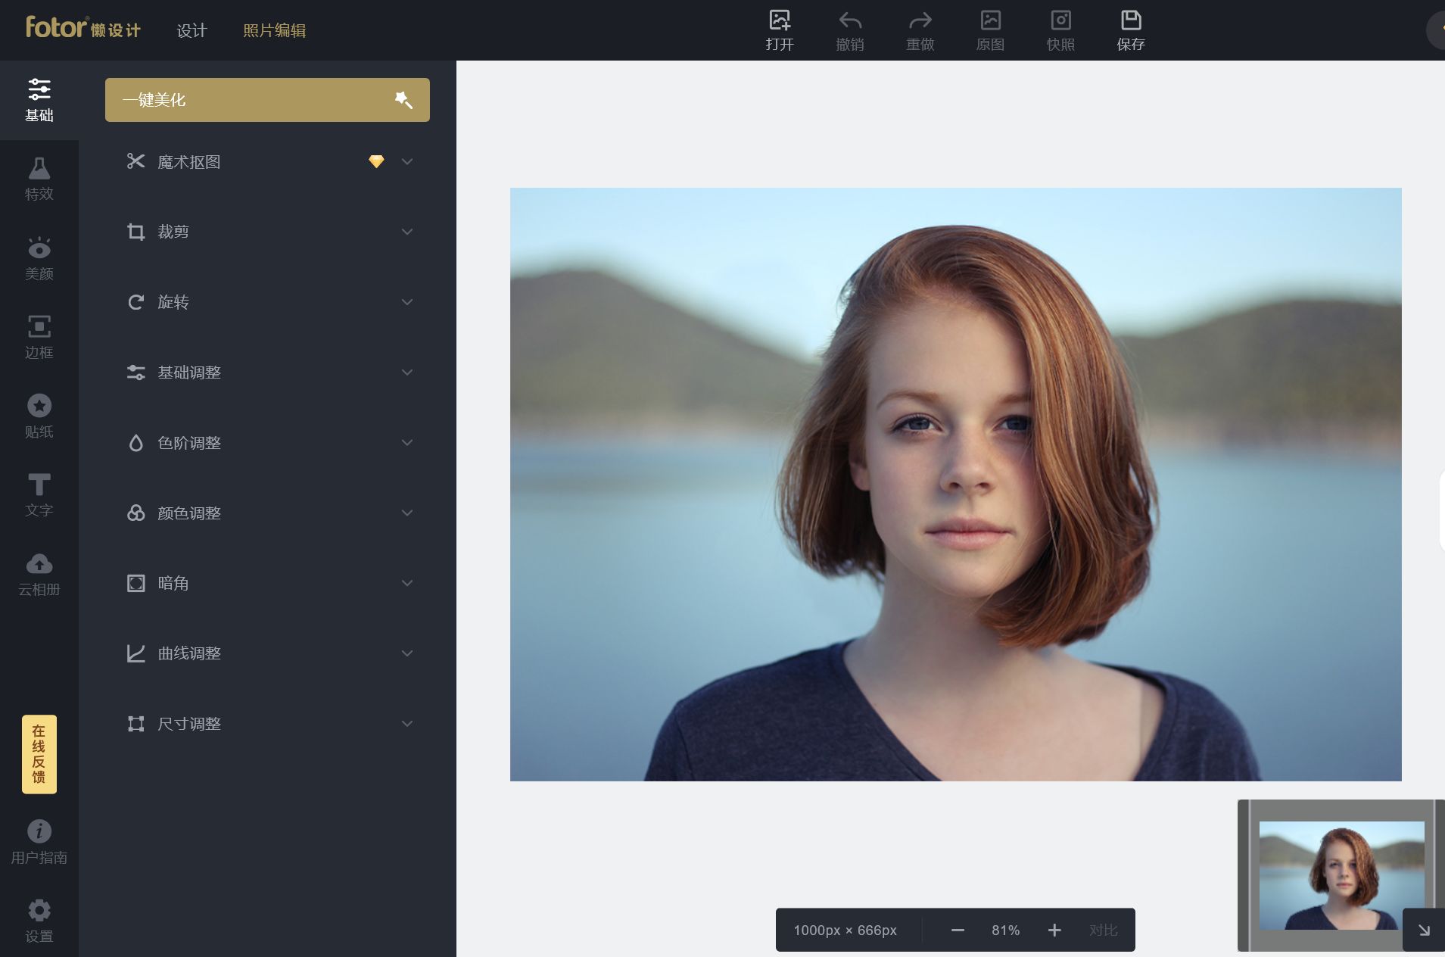Expand the 裁剪 section chevron
This screenshot has height=957, width=1445.
tap(407, 232)
